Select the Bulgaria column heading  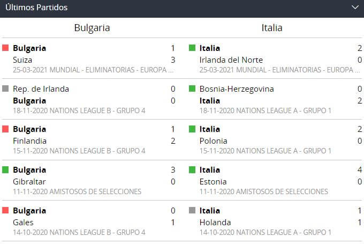92,27
